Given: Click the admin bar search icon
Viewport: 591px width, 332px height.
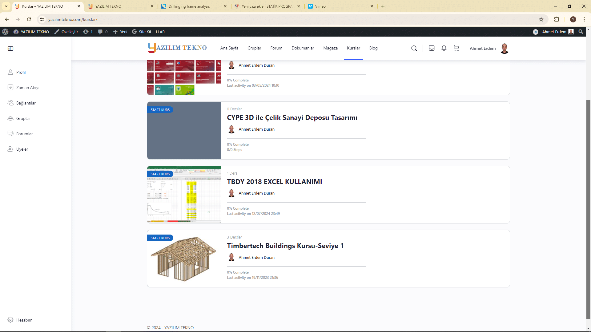Looking at the screenshot, I should pyautogui.click(x=581, y=32).
